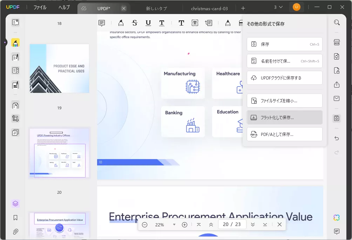Choose ファイルサイズを縮小 option
Viewport: 352px width, 240px height.
pos(285,101)
